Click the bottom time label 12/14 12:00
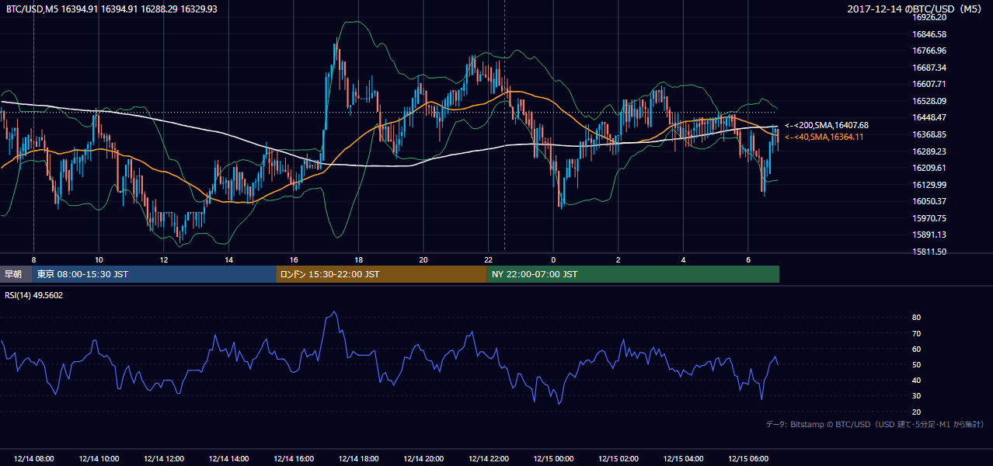 tap(164, 459)
